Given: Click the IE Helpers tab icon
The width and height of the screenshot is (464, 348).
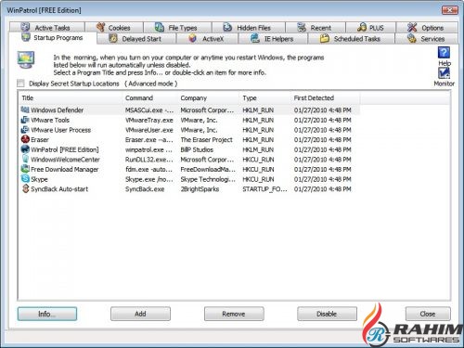Looking at the screenshot, I should pyautogui.click(x=255, y=38).
